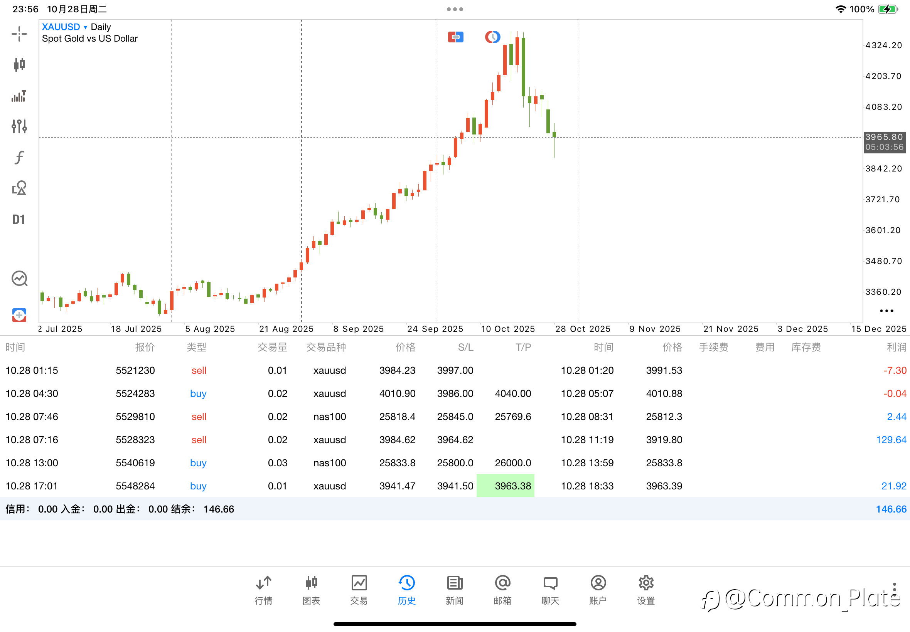Screen dimensions: 910x632
Task: Open the drawing objects shapes tool
Action: point(19,188)
